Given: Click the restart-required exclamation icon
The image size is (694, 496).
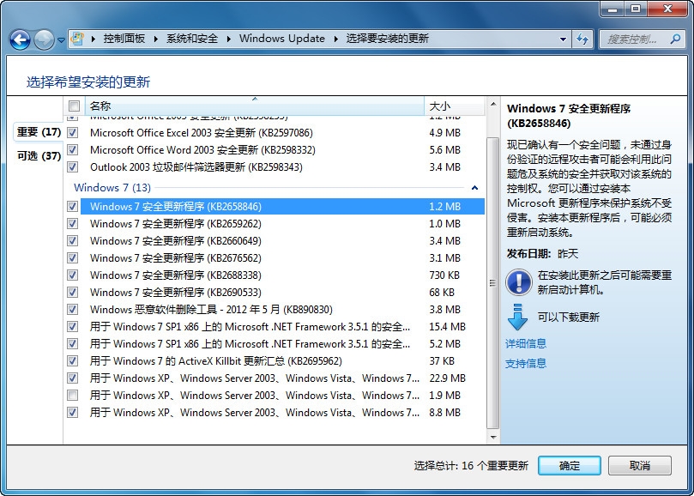Looking at the screenshot, I should coord(519,282).
